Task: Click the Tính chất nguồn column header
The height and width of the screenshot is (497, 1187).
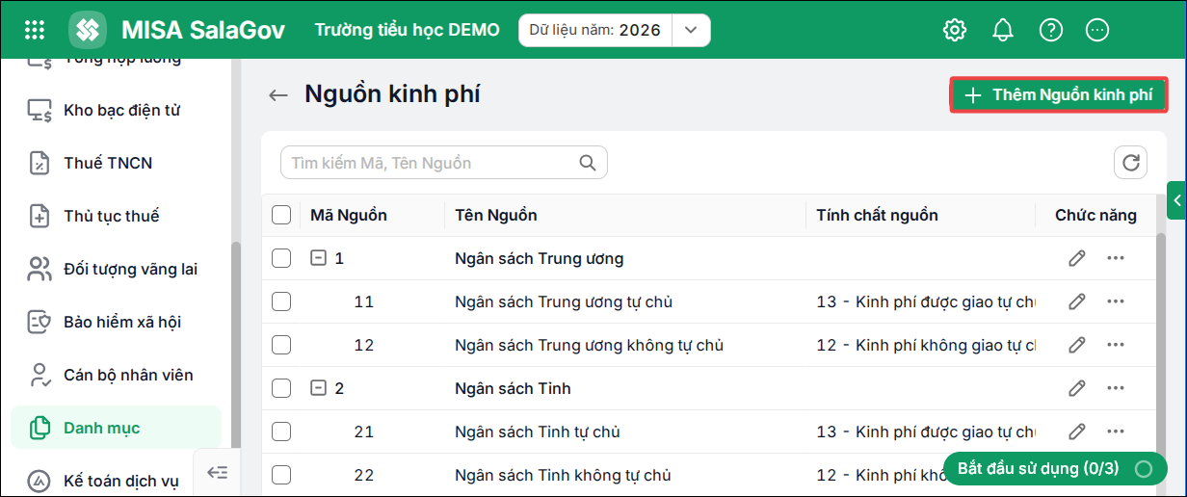Action: pyautogui.click(x=877, y=215)
